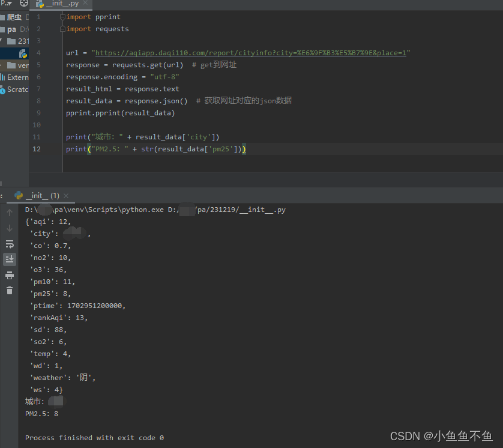This screenshot has height=448, width=503.
Task: Click the locate/select opened file target icon
Action: [x=24, y=3]
